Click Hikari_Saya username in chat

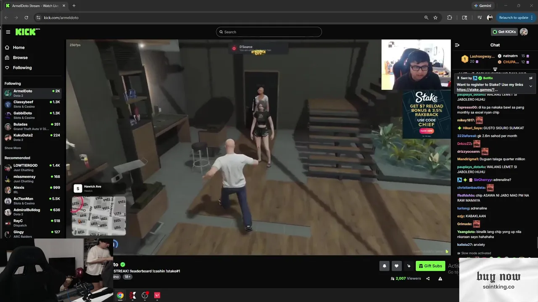point(472,128)
